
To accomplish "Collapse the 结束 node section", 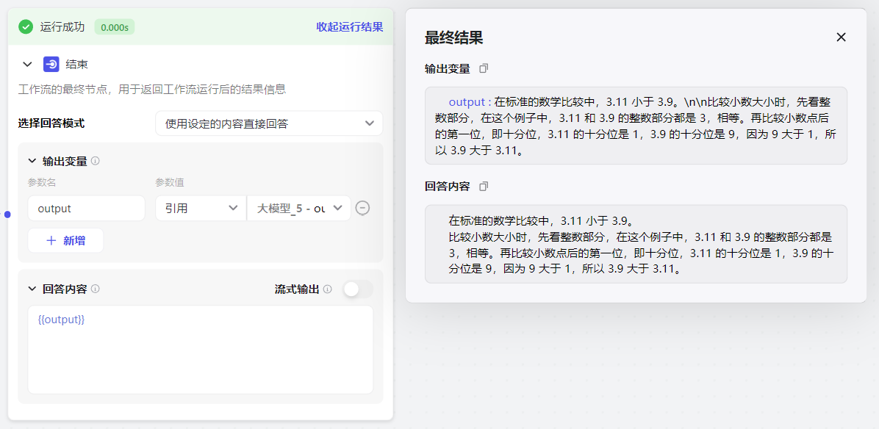I will coord(28,65).
